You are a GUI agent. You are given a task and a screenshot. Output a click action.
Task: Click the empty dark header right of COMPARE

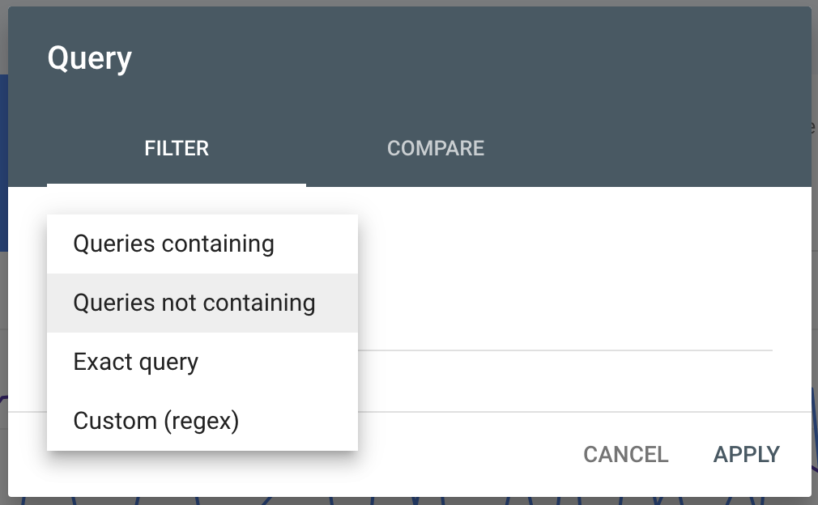(x=648, y=149)
